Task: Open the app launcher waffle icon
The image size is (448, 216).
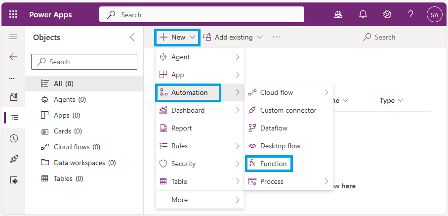Action: click(x=13, y=14)
